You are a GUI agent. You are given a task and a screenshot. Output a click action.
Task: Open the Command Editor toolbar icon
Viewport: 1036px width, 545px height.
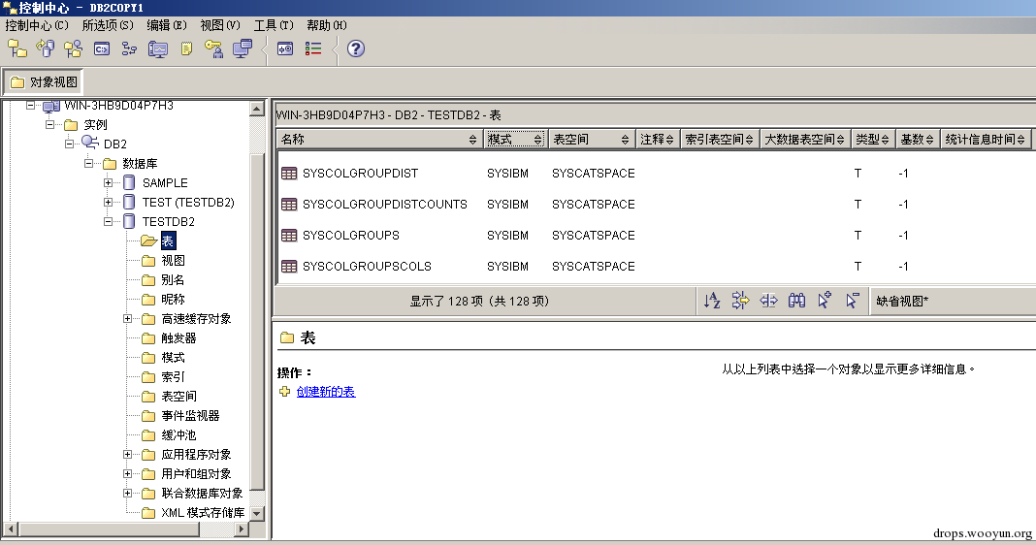(x=102, y=48)
